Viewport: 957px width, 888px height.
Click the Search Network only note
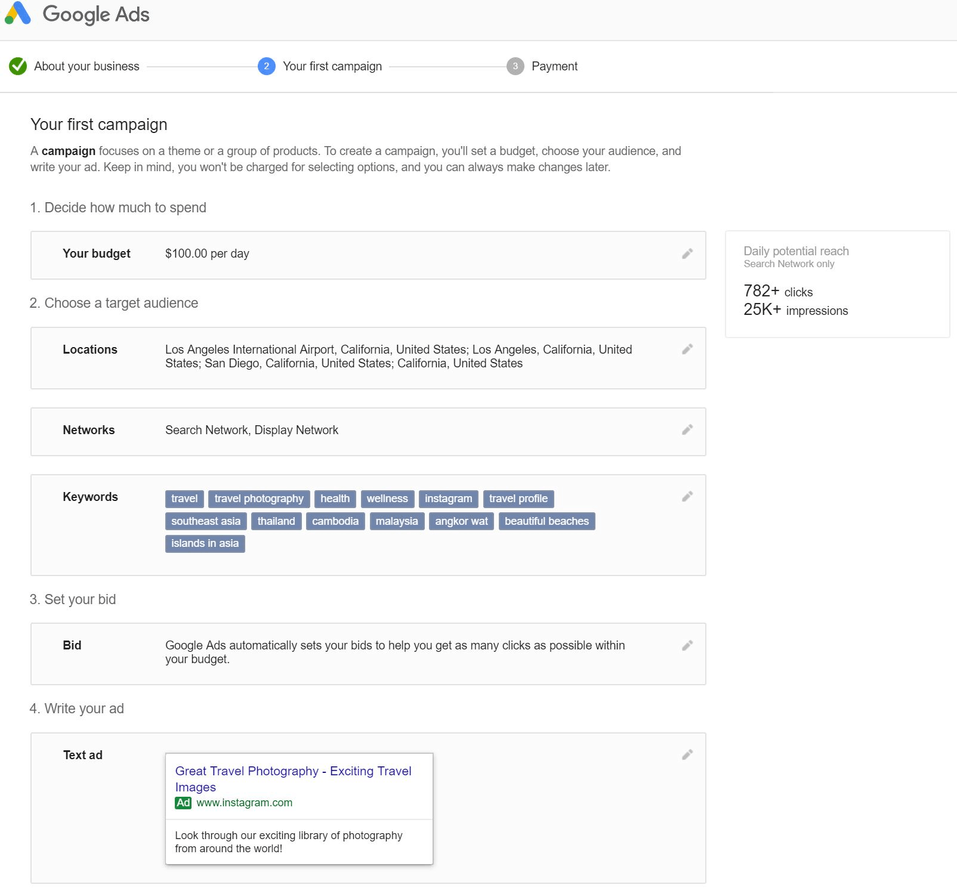789,264
